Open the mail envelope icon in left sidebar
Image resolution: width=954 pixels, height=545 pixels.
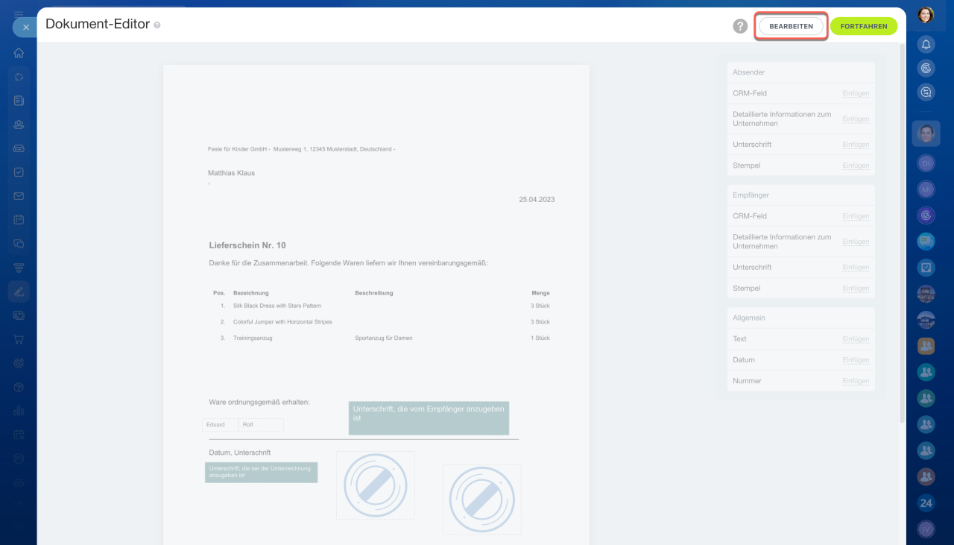click(x=19, y=196)
